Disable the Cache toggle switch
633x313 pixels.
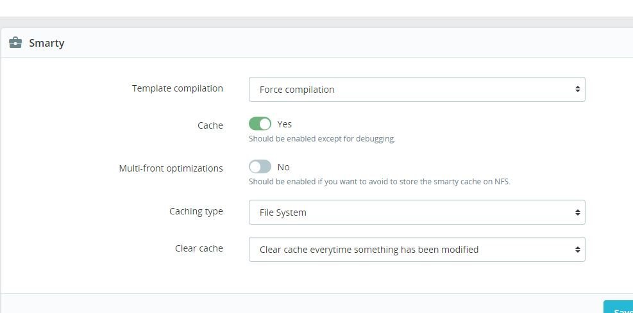point(260,124)
